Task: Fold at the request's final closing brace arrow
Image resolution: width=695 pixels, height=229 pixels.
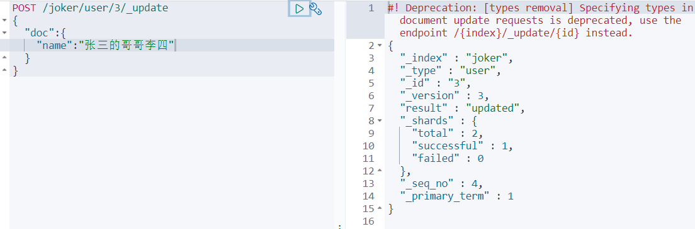Action: coord(4,70)
